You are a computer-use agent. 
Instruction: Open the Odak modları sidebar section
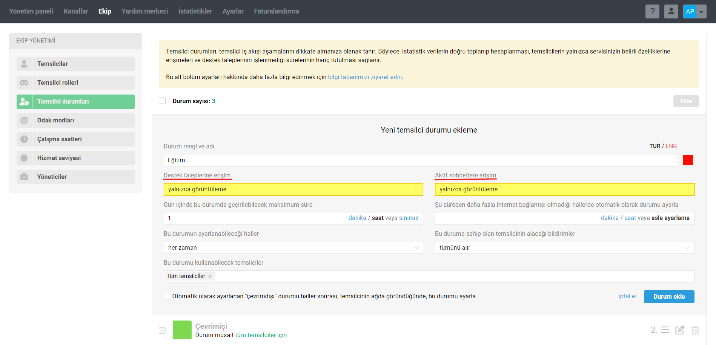(75, 121)
